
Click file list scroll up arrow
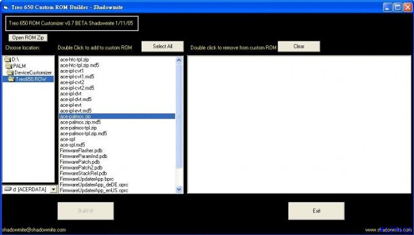pos(179,60)
